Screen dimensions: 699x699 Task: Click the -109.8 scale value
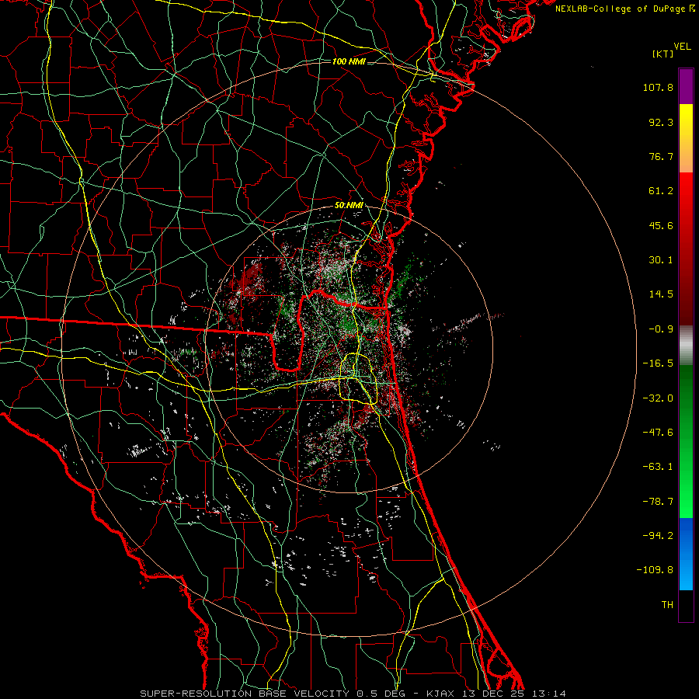pyautogui.click(x=655, y=570)
